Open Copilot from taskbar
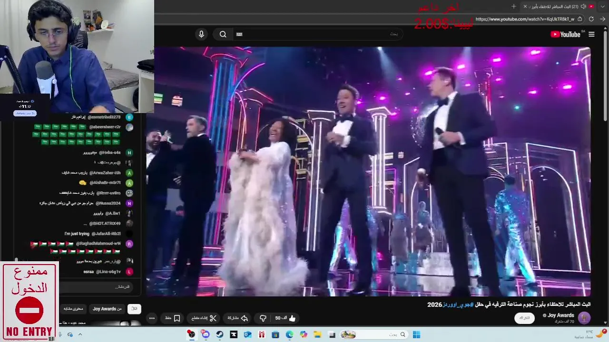Viewport: 609px width, 342px height. coord(304,334)
